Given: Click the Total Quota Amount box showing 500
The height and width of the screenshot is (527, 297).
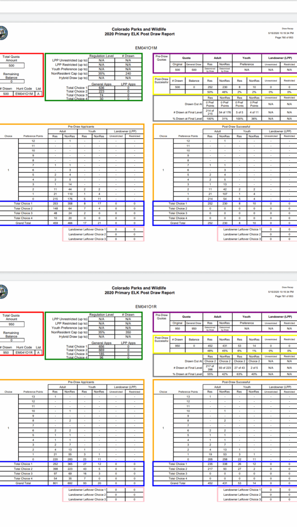Looking at the screenshot, I should pyautogui.click(x=11, y=66).
